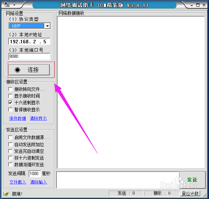Enable 启用文件数据源 checkbox
The width and height of the screenshot is (209, 199).
(10, 137)
